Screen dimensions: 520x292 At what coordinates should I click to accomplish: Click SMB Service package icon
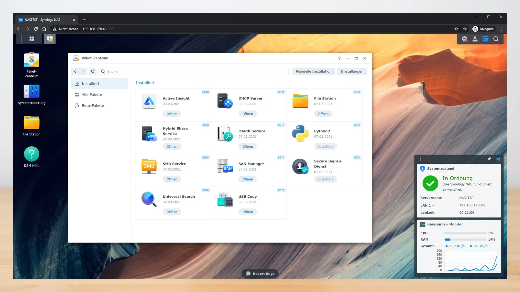[149, 166]
